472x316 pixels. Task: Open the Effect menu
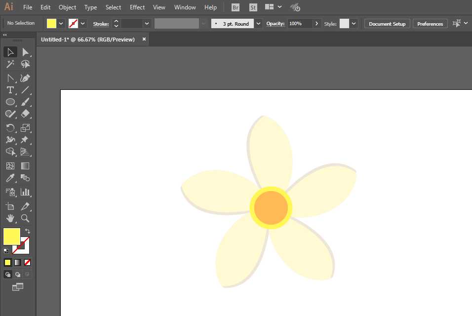pos(137,7)
